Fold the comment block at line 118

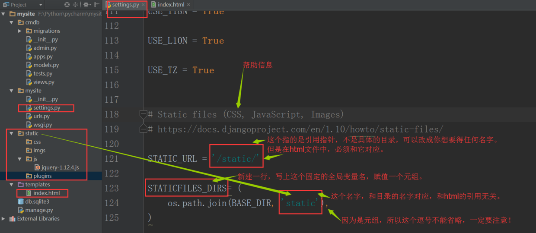pos(143,114)
